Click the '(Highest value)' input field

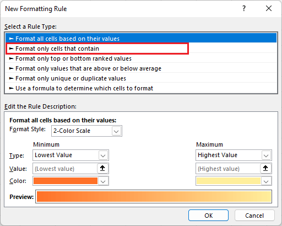point(228,169)
